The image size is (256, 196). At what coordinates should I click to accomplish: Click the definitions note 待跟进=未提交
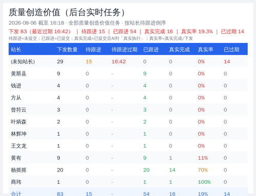coord(23,38)
